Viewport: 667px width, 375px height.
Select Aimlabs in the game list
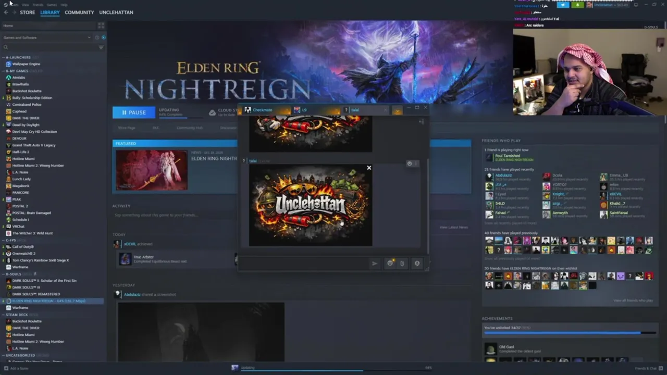click(x=19, y=78)
